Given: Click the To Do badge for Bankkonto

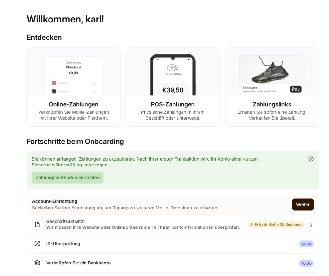Looking at the screenshot, I should click(x=306, y=263).
